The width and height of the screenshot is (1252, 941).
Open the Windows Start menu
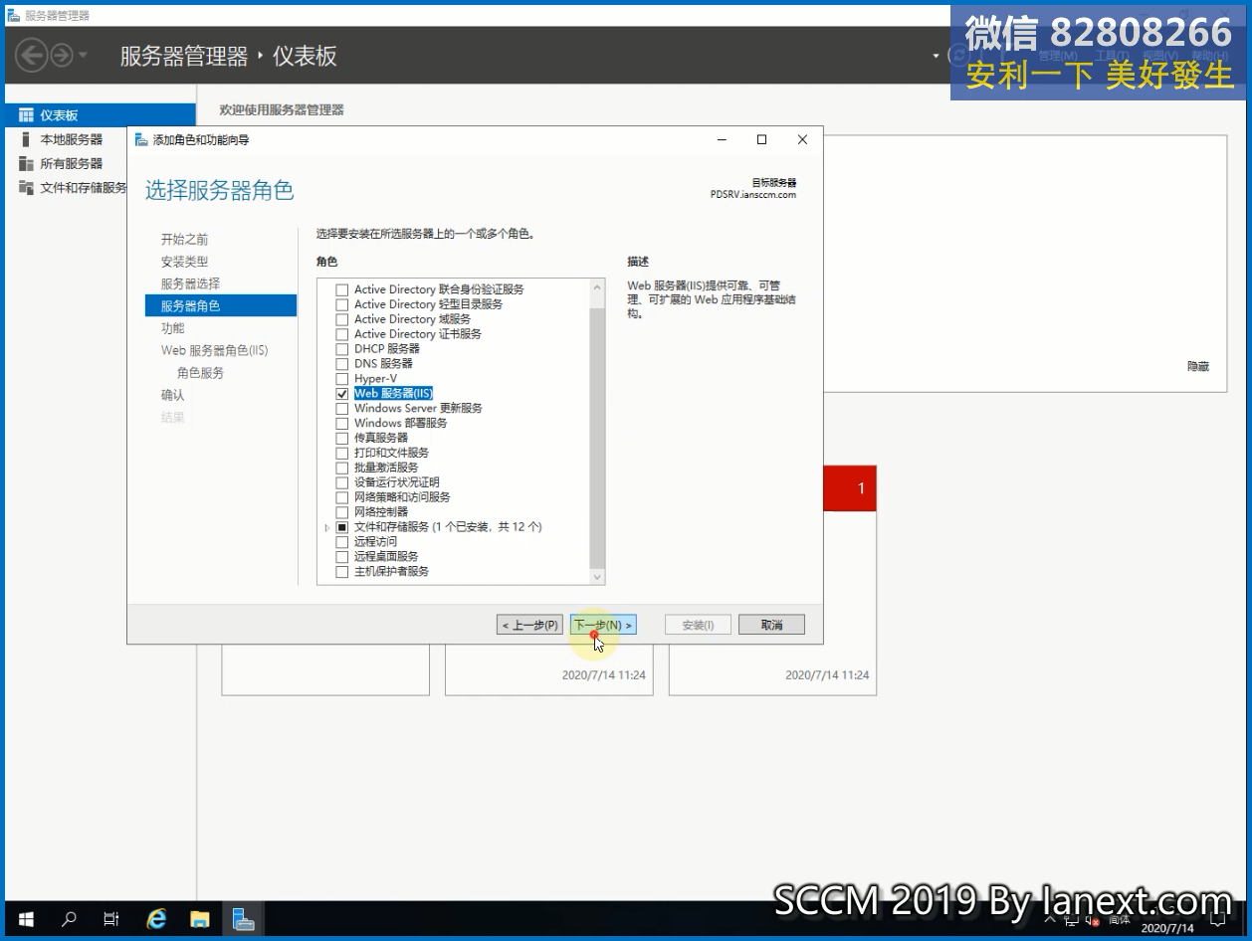click(26, 919)
